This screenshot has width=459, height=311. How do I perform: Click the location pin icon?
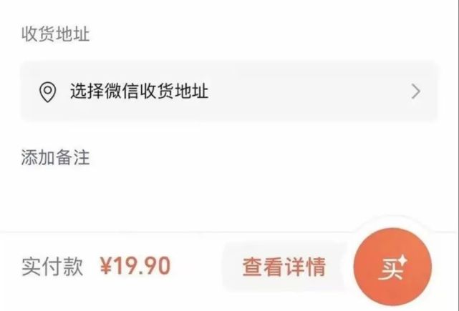point(48,92)
